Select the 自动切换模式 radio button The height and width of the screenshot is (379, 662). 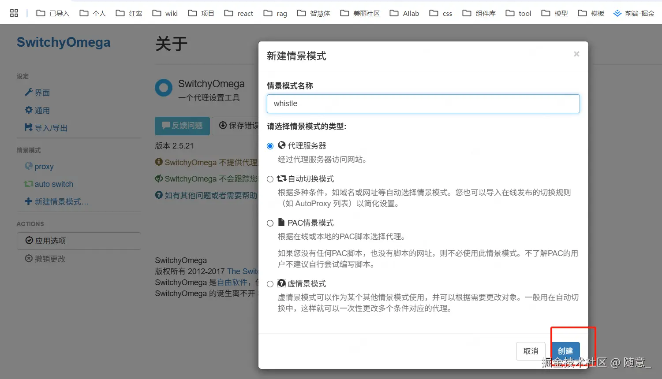tap(270, 179)
